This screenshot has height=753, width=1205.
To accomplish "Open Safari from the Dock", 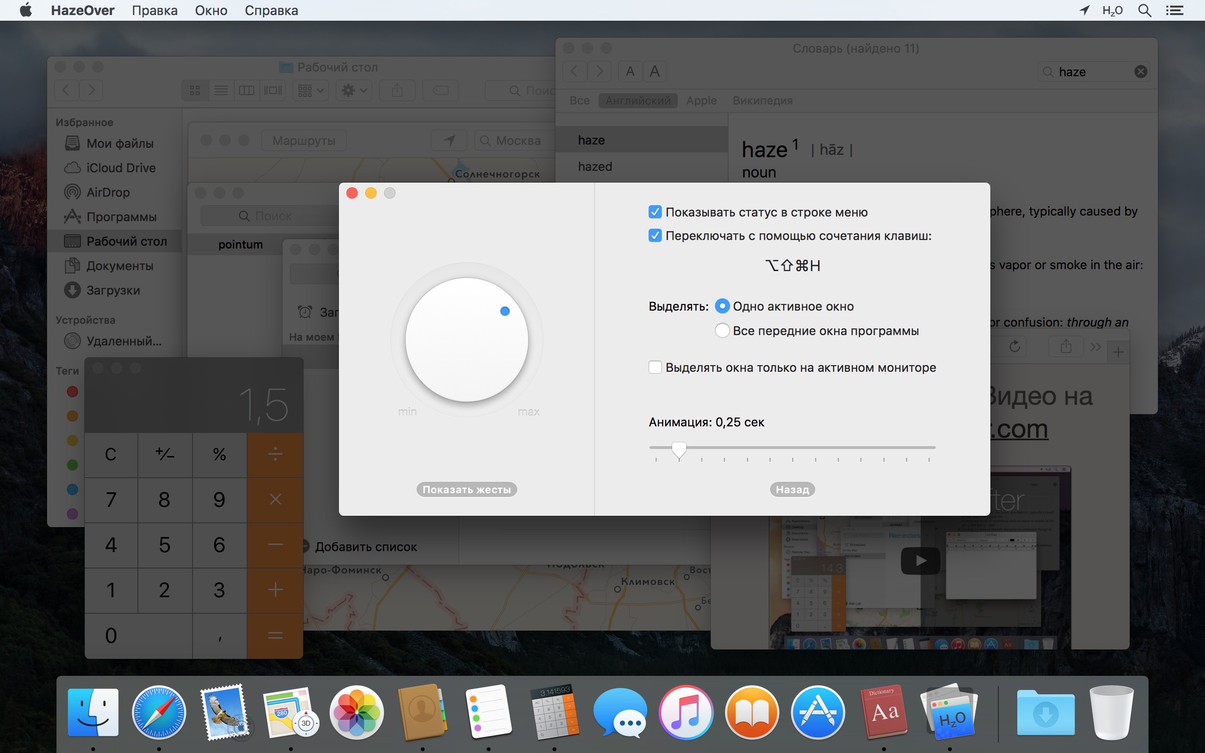I will point(159,712).
